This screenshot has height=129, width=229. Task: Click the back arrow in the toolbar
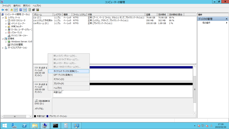[3, 10]
